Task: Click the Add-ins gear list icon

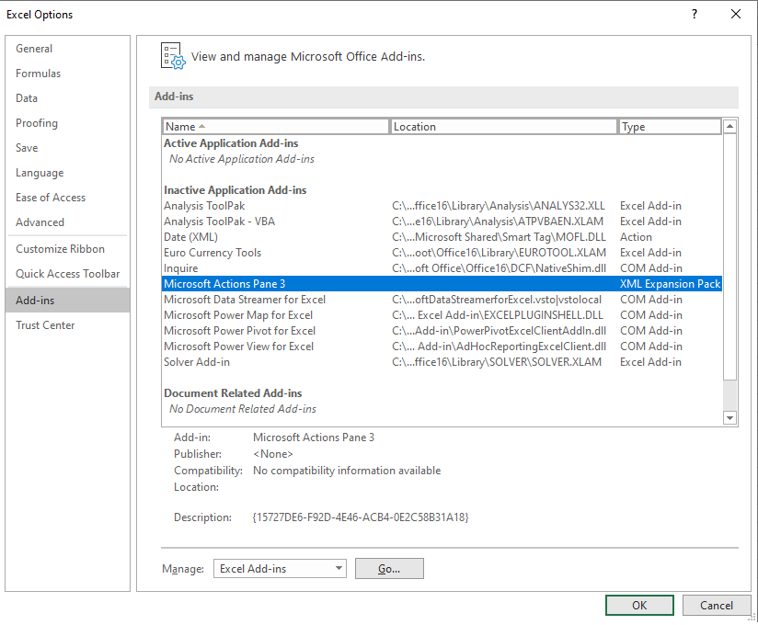Action: [173, 56]
